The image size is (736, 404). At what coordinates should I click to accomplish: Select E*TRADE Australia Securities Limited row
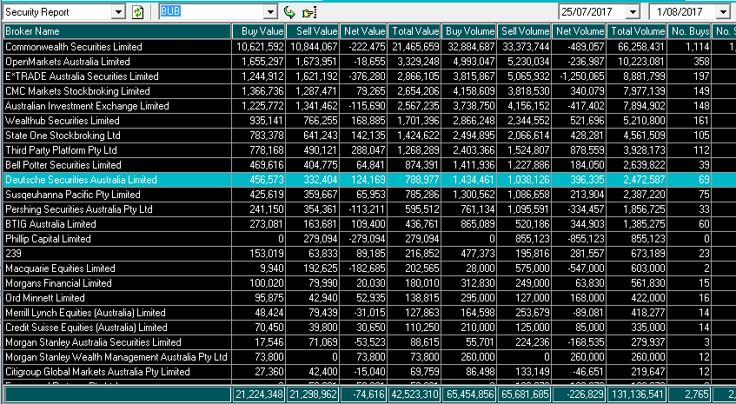368,76
